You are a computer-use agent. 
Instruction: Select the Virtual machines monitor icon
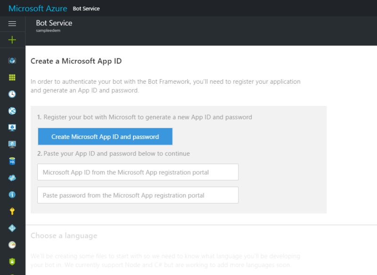click(x=12, y=127)
